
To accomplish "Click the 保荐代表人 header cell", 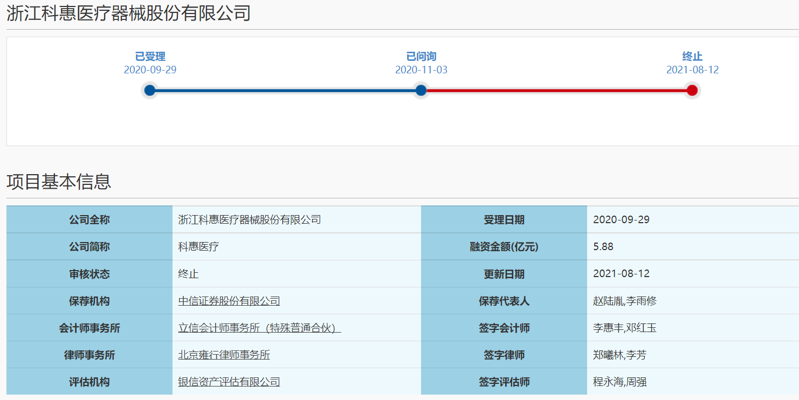I will (x=504, y=301).
